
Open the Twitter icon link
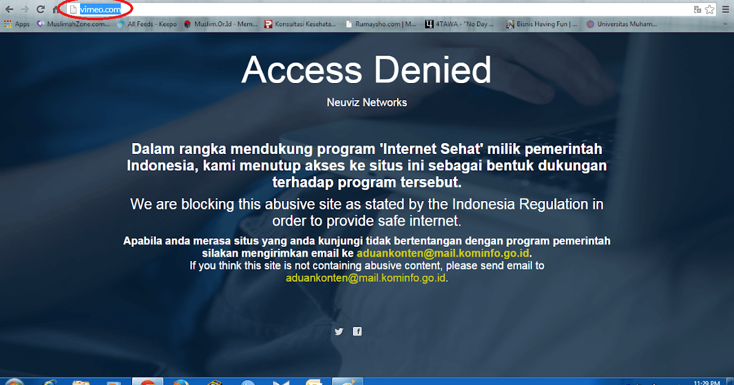[339, 331]
